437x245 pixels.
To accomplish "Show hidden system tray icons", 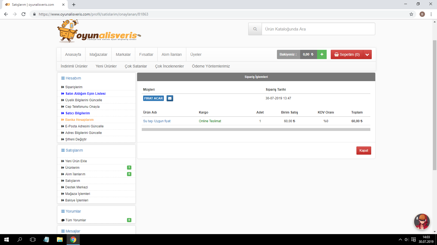I will [x=400, y=240].
